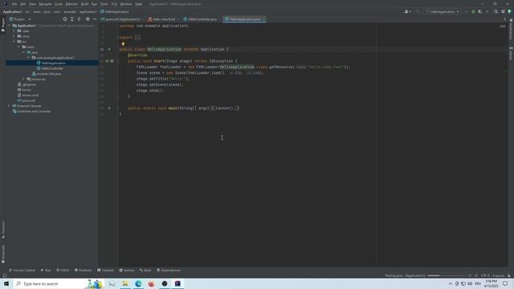Open Microsoft Edge from taskbar
The image size is (514, 289).
(138, 283)
